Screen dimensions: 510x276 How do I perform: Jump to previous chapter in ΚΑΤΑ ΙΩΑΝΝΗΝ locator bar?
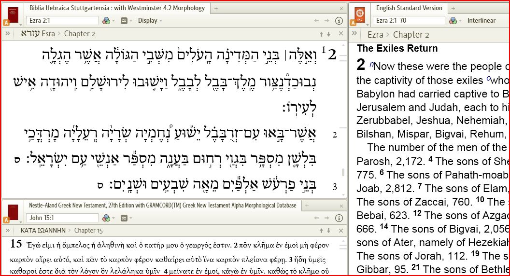321,231
